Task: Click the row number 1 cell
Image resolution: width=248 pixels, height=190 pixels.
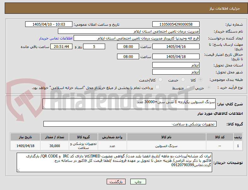Action: (238, 146)
